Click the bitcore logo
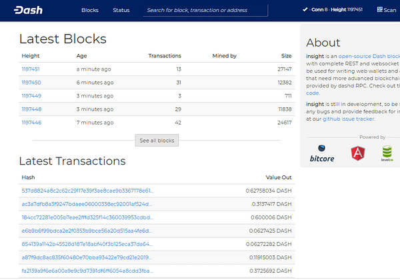This screenshot has height=280, width=400. 322,154
